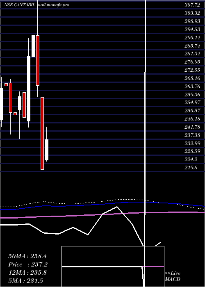
Task: Click the 276.95 price axis label
Action: pos(192,62)
